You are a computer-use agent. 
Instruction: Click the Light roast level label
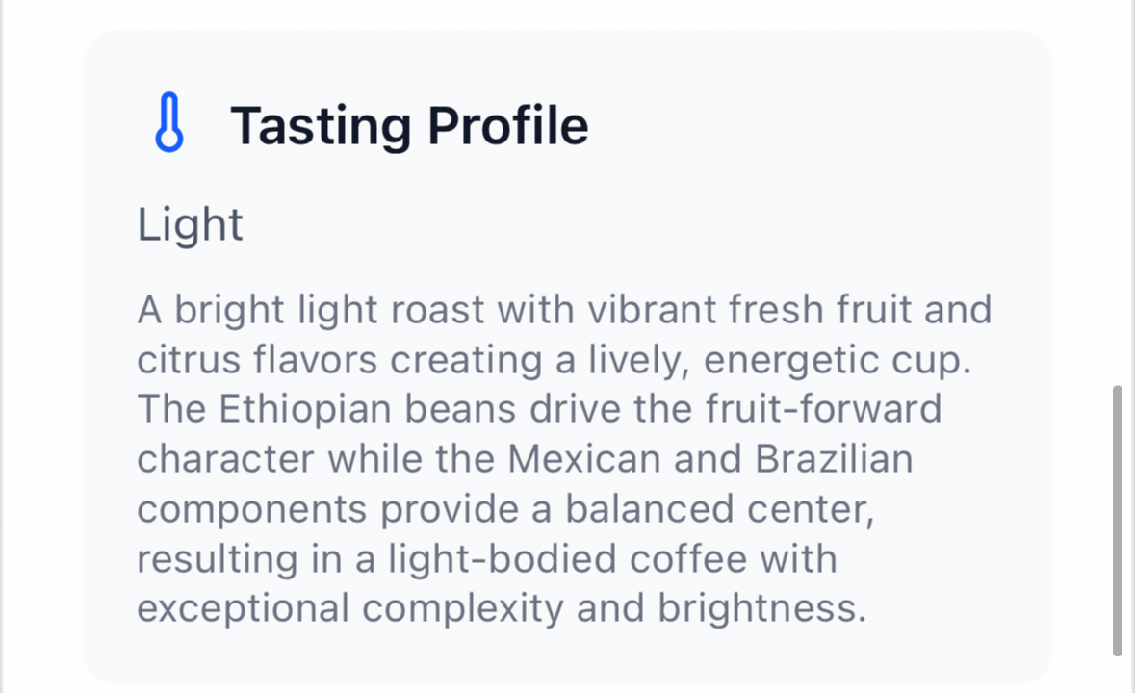pos(190,225)
